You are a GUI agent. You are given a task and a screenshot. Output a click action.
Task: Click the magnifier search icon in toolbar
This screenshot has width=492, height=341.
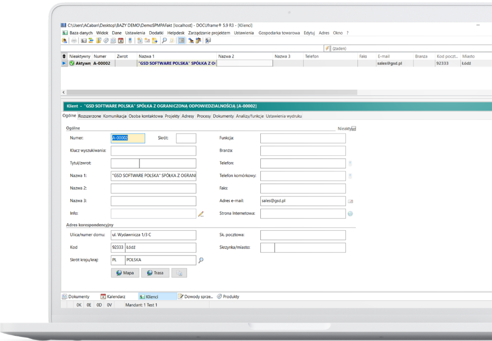pyautogui.click(x=164, y=40)
